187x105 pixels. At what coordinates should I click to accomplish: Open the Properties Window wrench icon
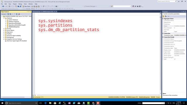point(135,6)
